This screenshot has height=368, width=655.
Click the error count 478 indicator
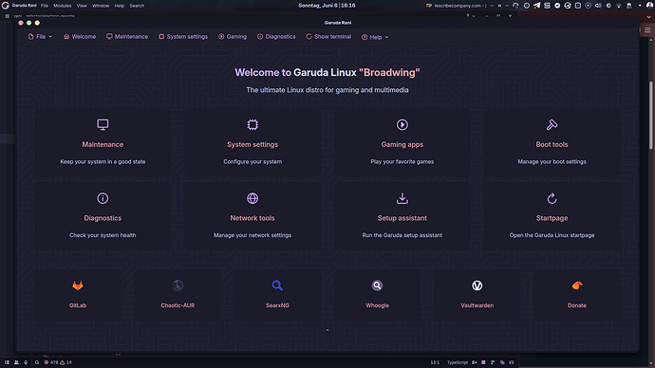tap(51, 362)
